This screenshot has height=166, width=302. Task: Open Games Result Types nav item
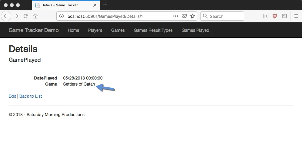click(153, 30)
